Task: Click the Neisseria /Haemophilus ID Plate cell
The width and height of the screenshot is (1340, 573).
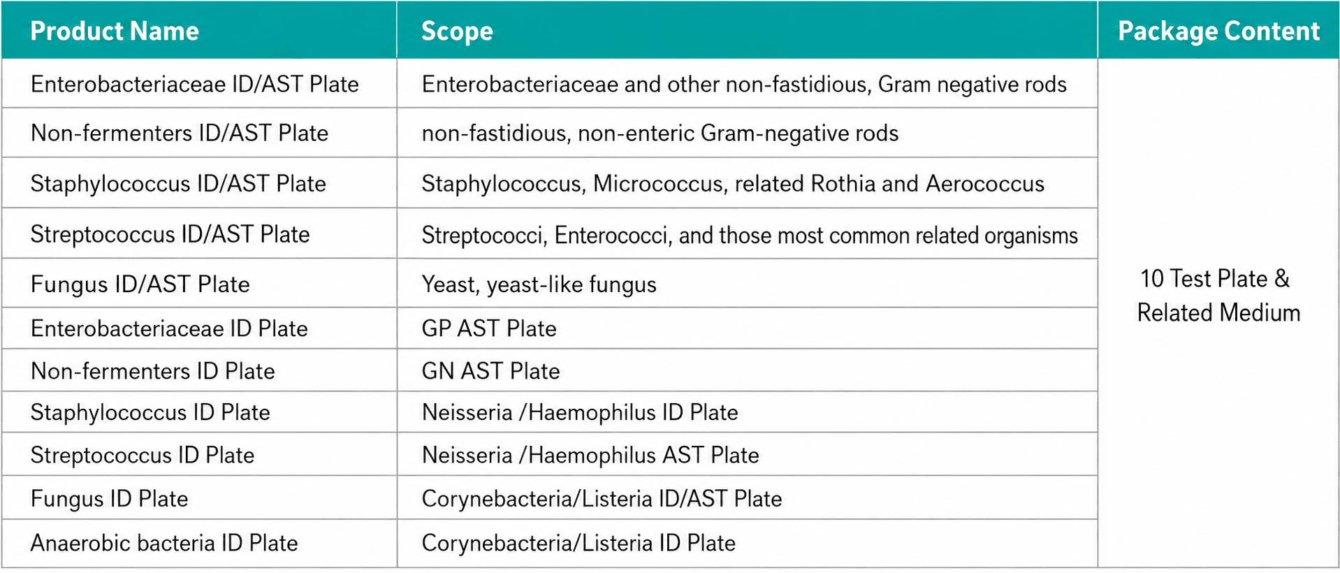Action: pyautogui.click(x=747, y=412)
